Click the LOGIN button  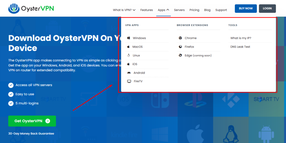(267, 9)
